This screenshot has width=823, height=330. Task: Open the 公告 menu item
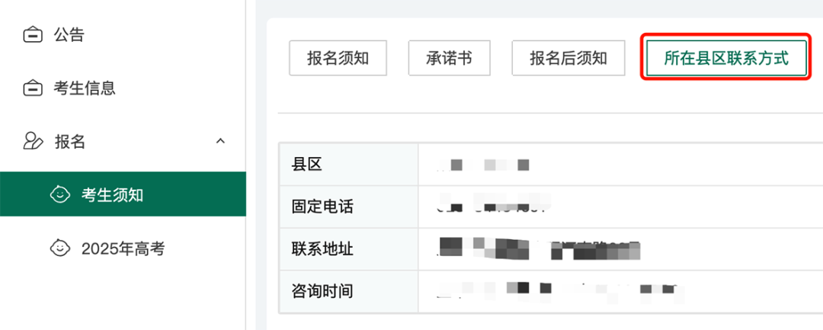(69, 35)
